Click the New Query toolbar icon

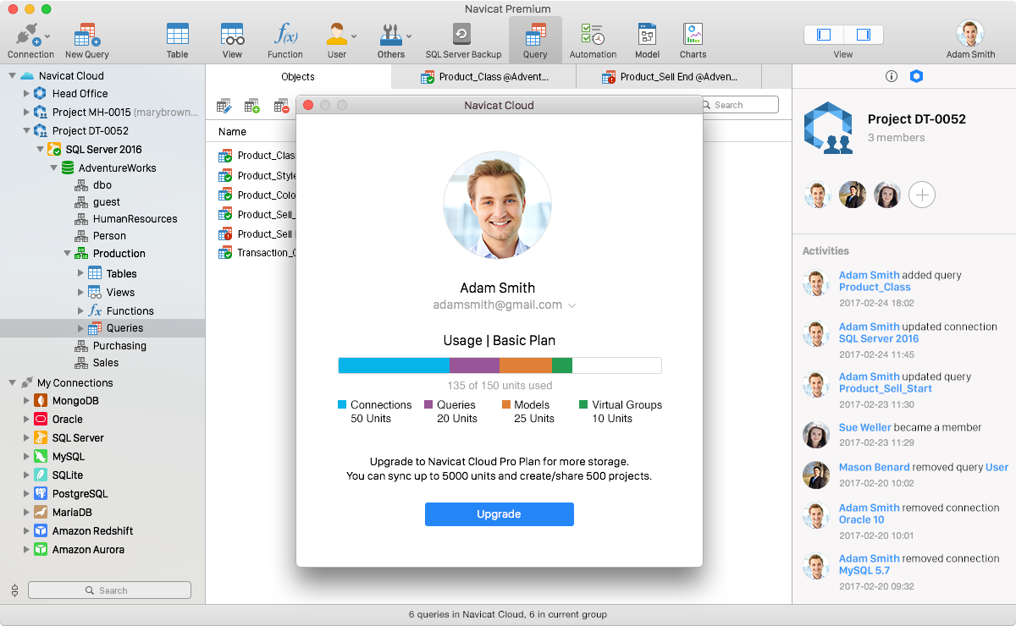[x=86, y=40]
